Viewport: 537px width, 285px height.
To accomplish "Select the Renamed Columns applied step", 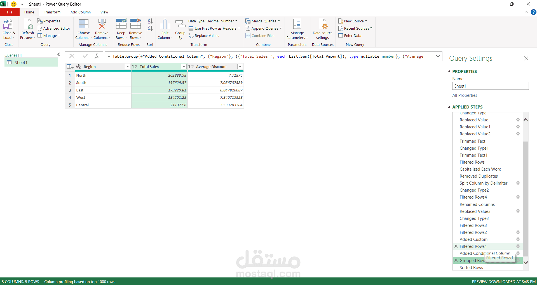I will click(477, 204).
